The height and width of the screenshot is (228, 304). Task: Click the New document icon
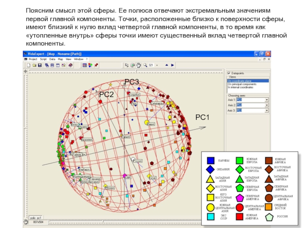pos(28,65)
